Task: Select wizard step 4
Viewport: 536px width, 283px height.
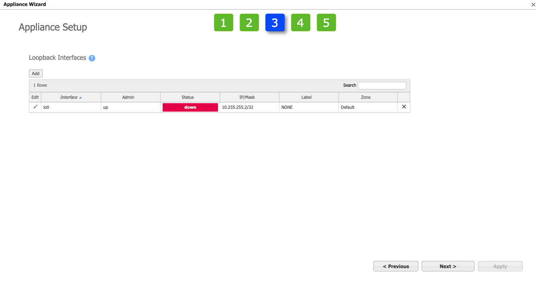Action: [x=300, y=22]
